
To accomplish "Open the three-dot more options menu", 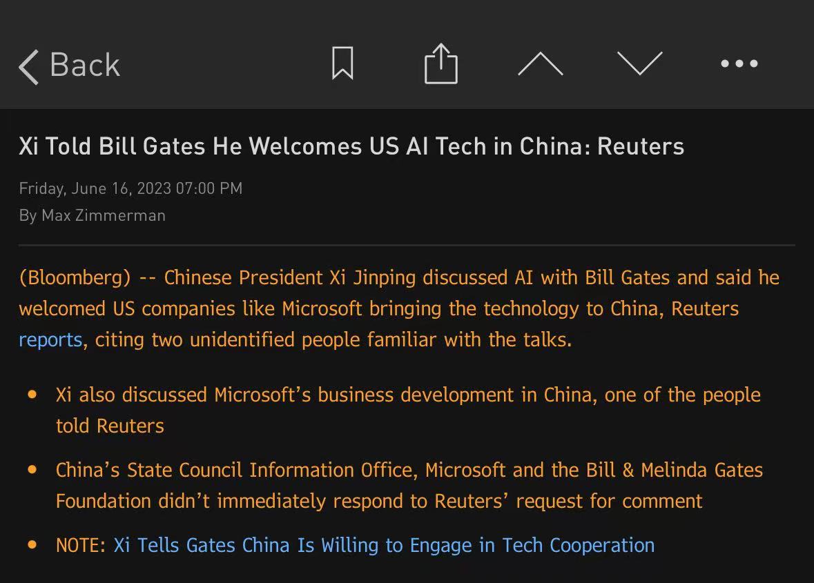I will point(739,63).
